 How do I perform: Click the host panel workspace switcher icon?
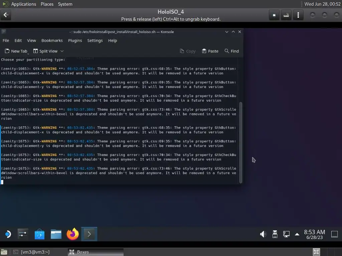317,252
